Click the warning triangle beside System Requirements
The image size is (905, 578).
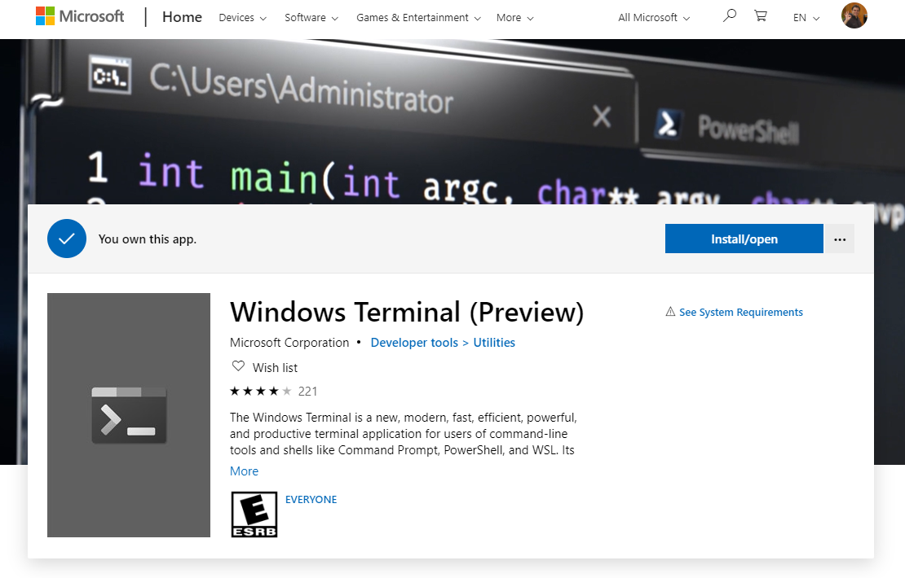[670, 312]
